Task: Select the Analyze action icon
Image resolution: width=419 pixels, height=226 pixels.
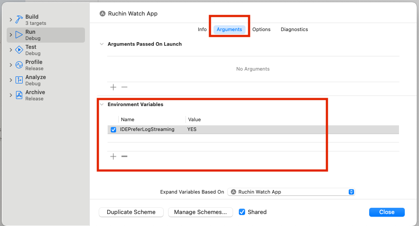Action: tap(19, 80)
